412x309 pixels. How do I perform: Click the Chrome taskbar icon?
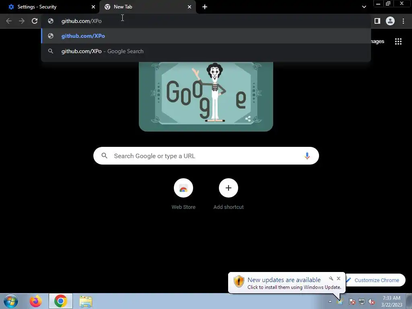tap(61, 301)
